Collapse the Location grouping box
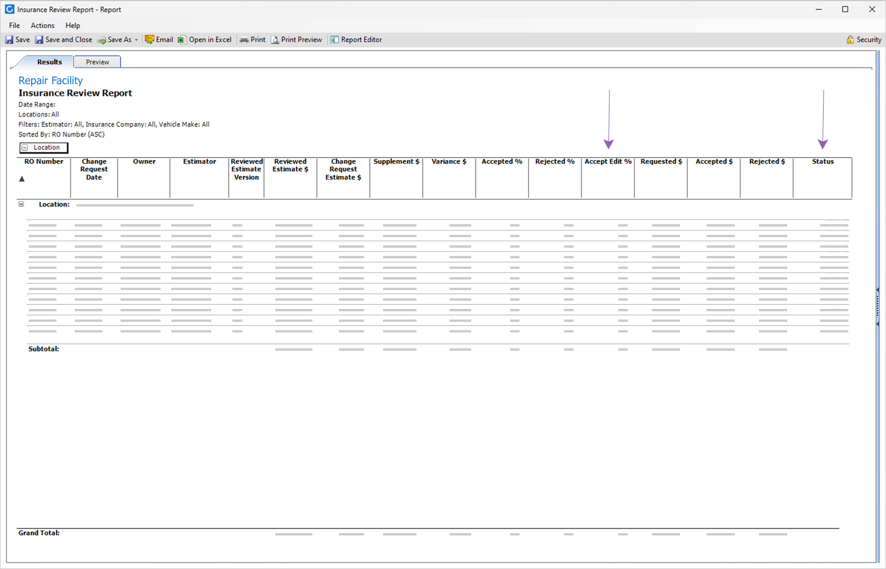886x569 pixels. click(25, 148)
